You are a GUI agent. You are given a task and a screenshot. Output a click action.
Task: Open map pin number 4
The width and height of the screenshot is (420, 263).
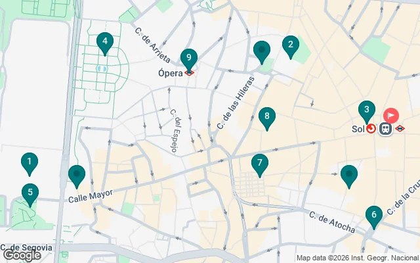click(x=105, y=44)
